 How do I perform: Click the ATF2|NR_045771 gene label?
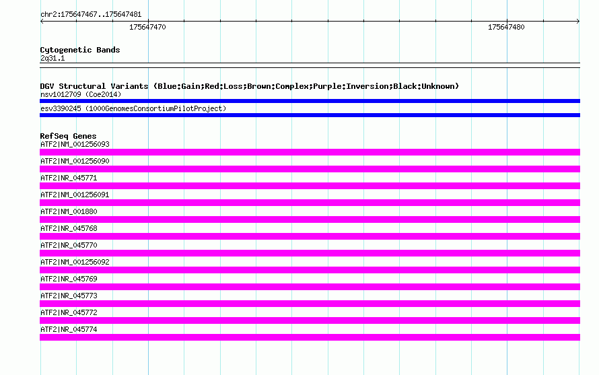[x=69, y=178]
